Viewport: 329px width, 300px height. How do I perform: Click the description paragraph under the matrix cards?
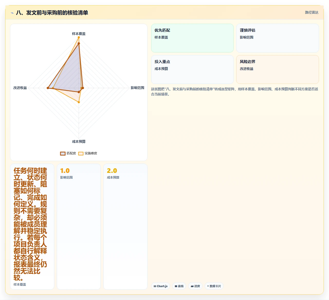pos(235,92)
